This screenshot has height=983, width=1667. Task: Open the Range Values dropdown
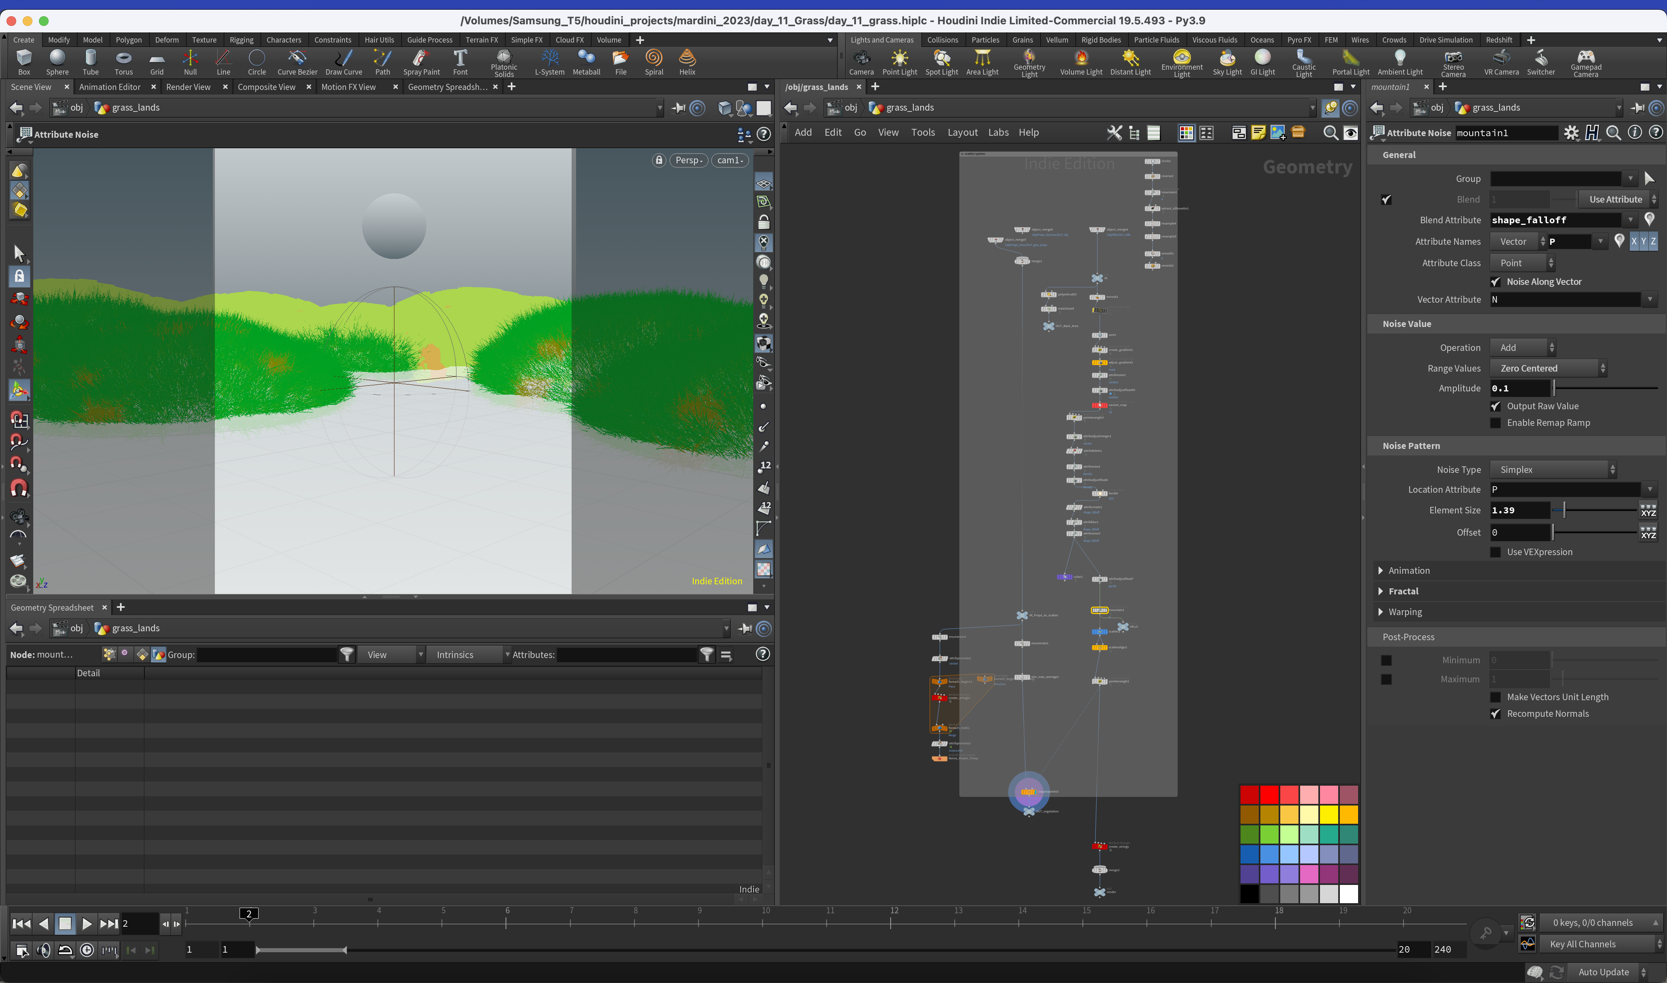(1548, 368)
